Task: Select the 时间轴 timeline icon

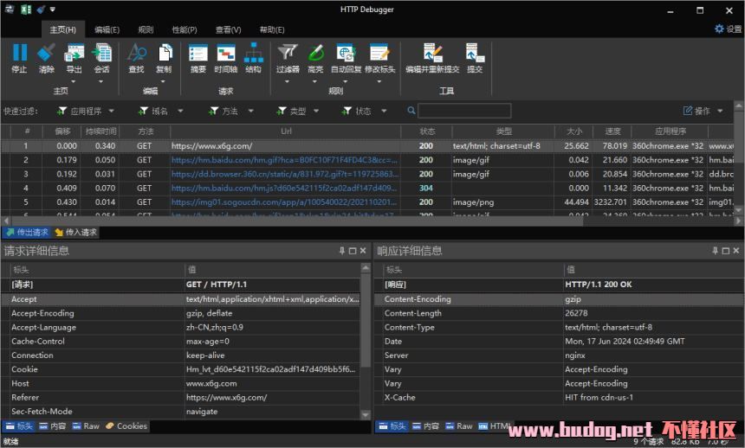Action: coord(226,53)
